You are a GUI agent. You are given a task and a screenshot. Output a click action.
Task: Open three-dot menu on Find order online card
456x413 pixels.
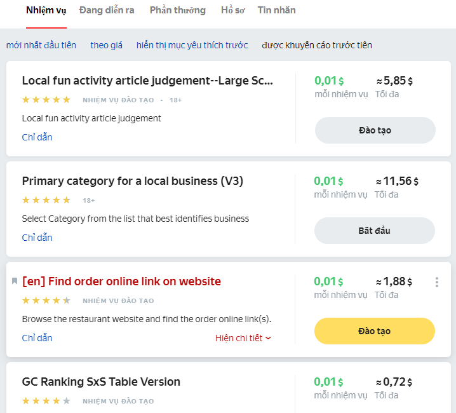[436, 282]
